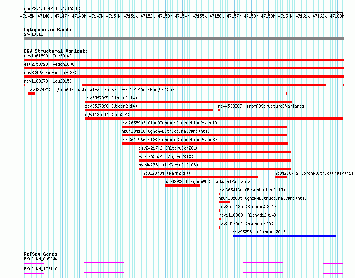This screenshot has width=355, height=278.
Task: Select esv2763674 (Vogler2010) label
Action: point(166,156)
